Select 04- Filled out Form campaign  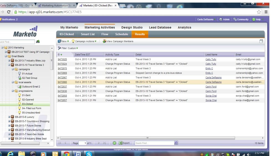32,108
